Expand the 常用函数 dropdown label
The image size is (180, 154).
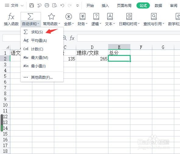51,24
